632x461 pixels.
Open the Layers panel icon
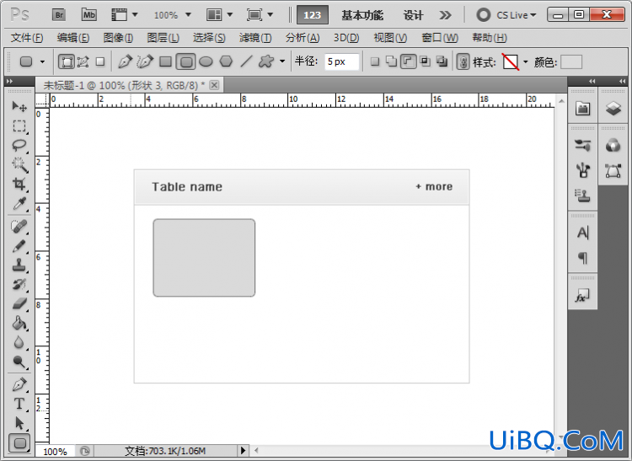[613, 108]
